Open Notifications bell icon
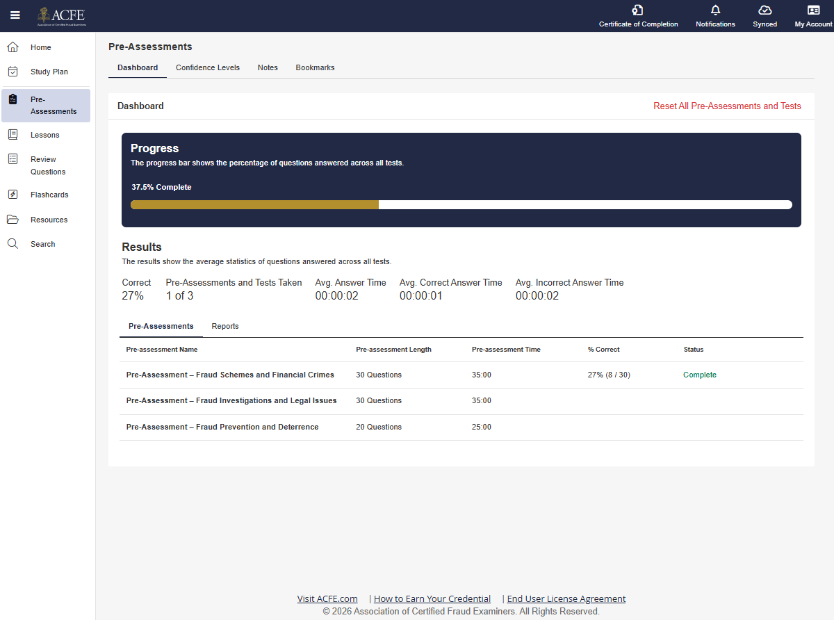The image size is (834, 620). pyautogui.click(x=715, y=10)
